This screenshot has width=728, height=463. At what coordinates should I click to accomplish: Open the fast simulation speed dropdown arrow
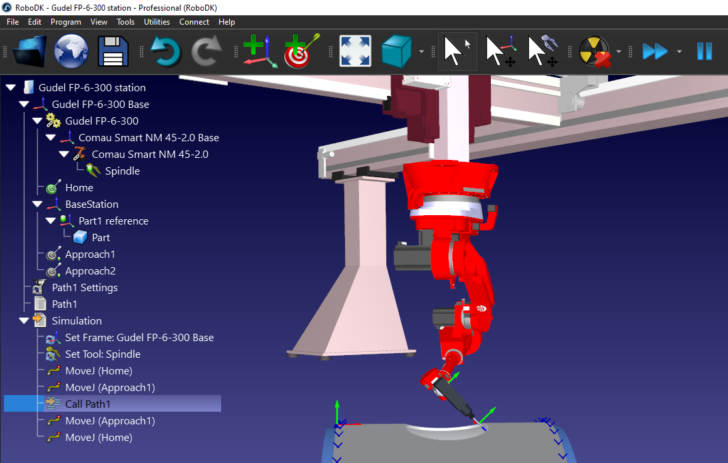coord(679,51)
